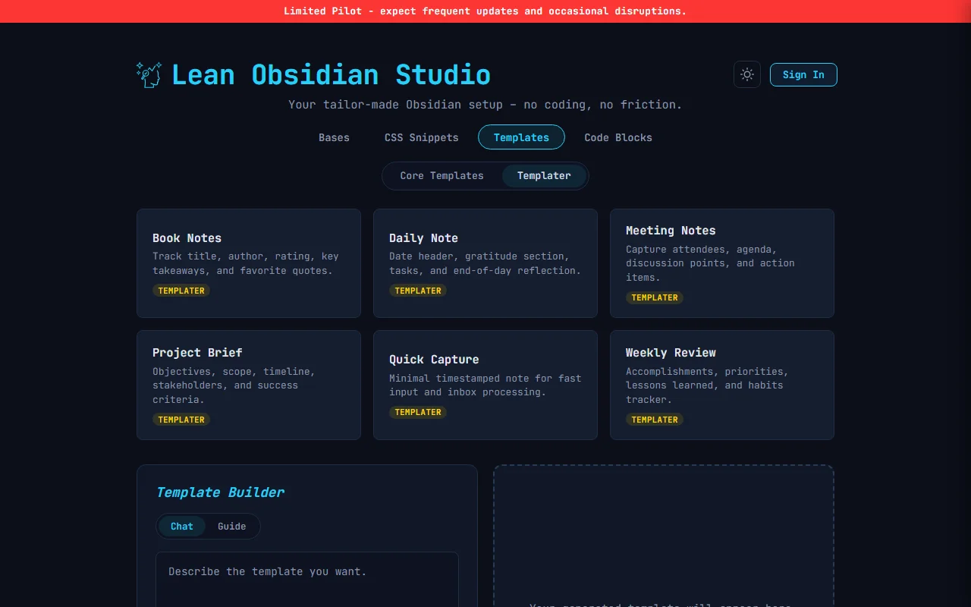Click the TEMPLATER badge on Daily Note
Screen dimensions: 971x607
tap(418, 291)
